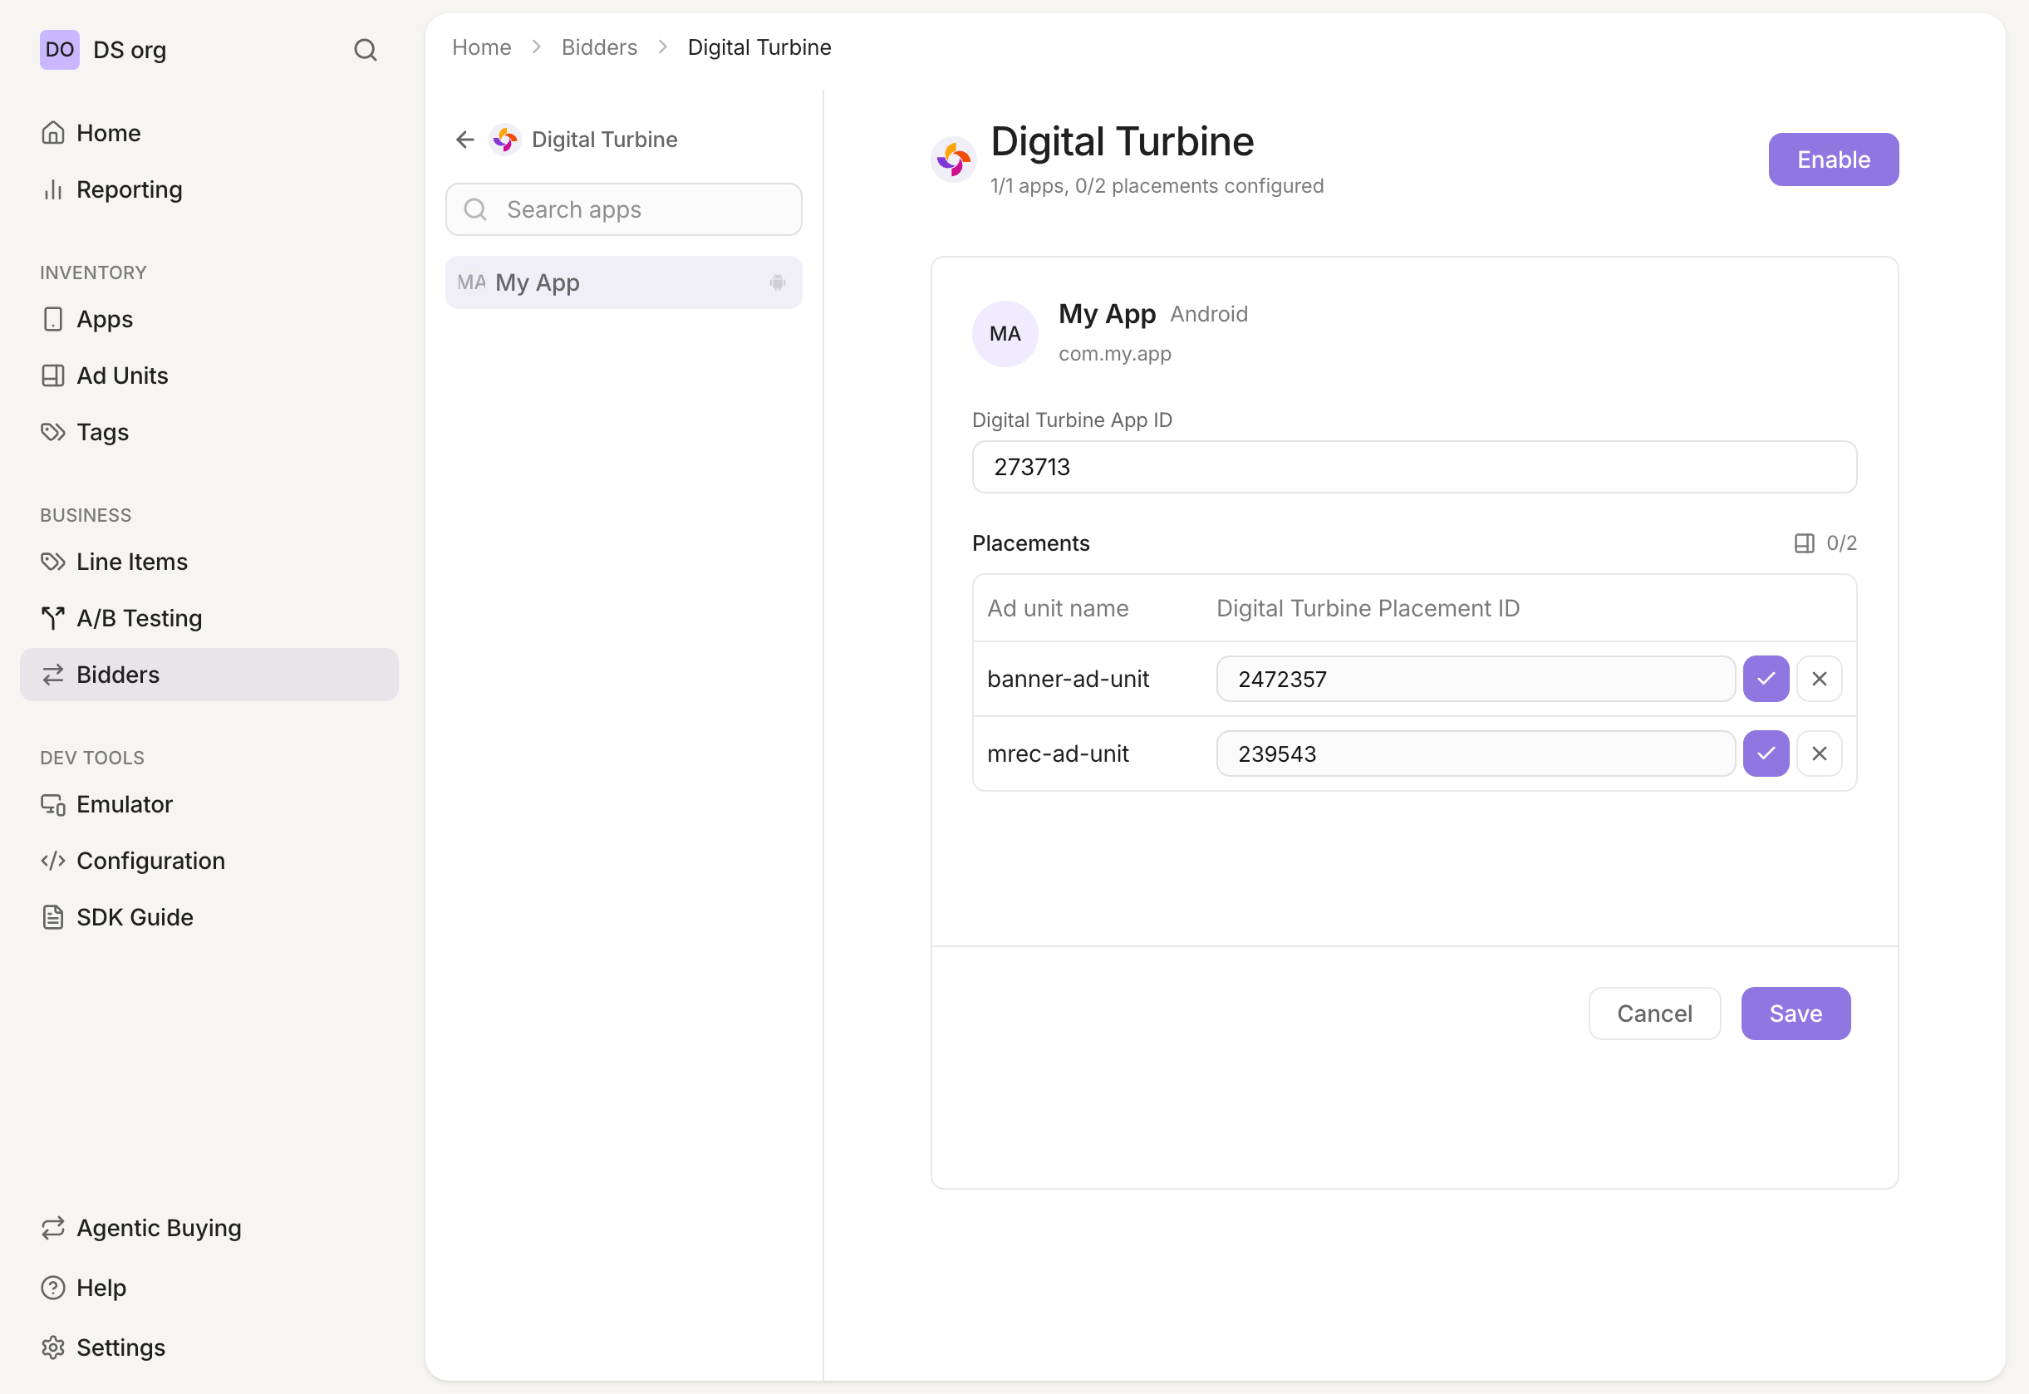Clear mrec-ad-unit placement ID with X
This screenshot has width=2029, height=1394.
pyautogui.click(x=1819, y=753)
